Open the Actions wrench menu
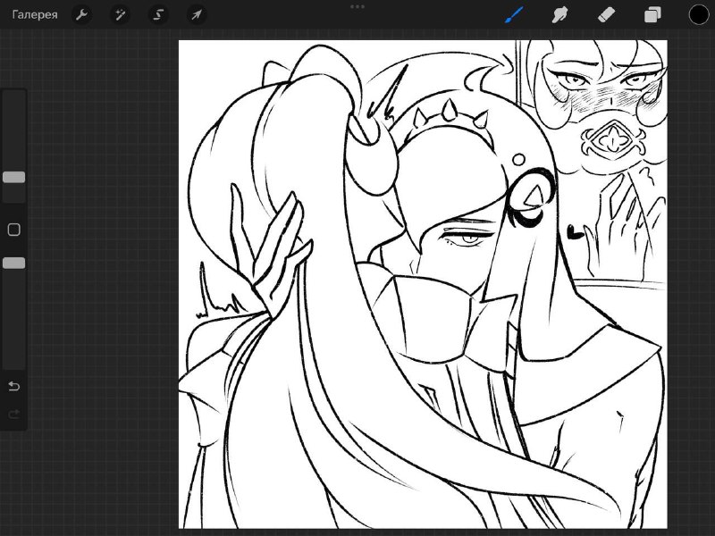Image resolution: width=715 pixels, height=536 pixels. (x=82, y=15)
